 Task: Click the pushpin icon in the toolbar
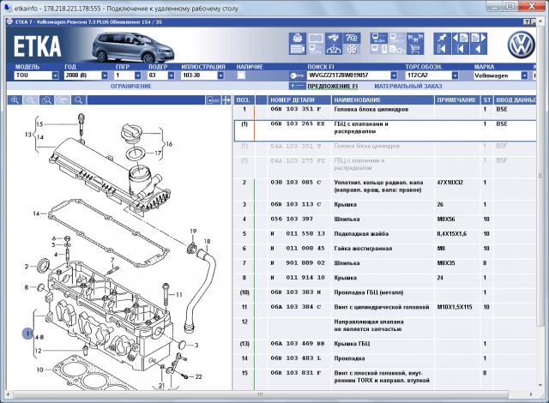[442, 38]
